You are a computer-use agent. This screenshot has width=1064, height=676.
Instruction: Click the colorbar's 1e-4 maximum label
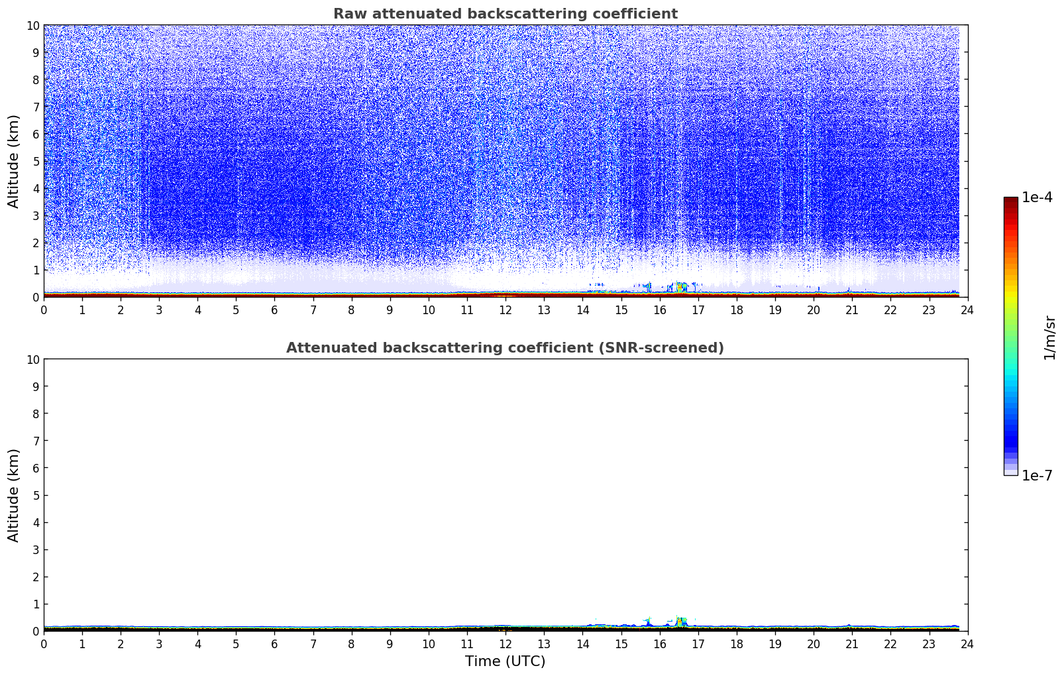pyautogui.click(x=1037, y=197)
